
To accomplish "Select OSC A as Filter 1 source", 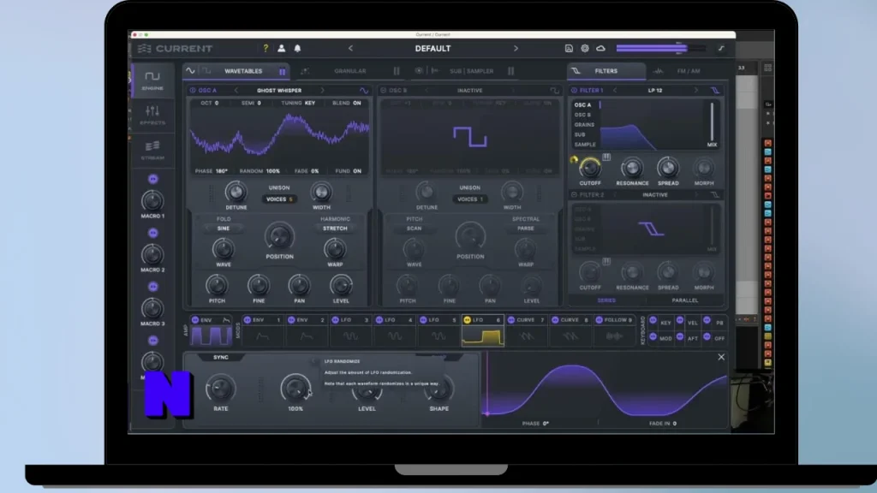I will 582,105.
